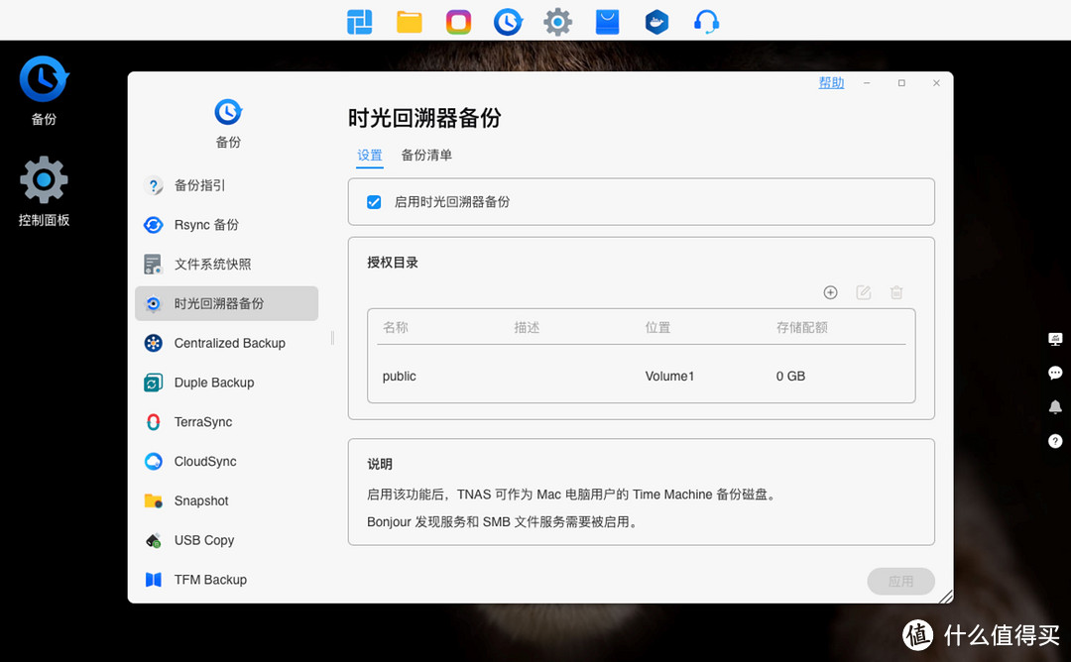Toggle the 启用时光回溯器备份 checkbox
Image resolution: width=1071 pixels, height=662 pixels.
(374, 201)
